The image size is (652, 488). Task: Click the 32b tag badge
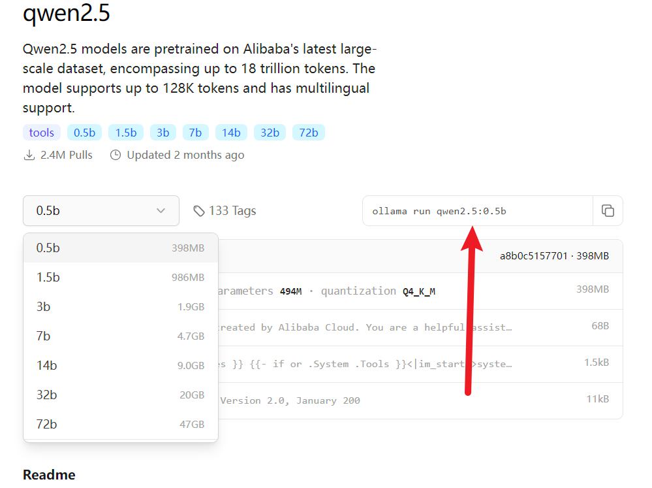pos(270,133)
